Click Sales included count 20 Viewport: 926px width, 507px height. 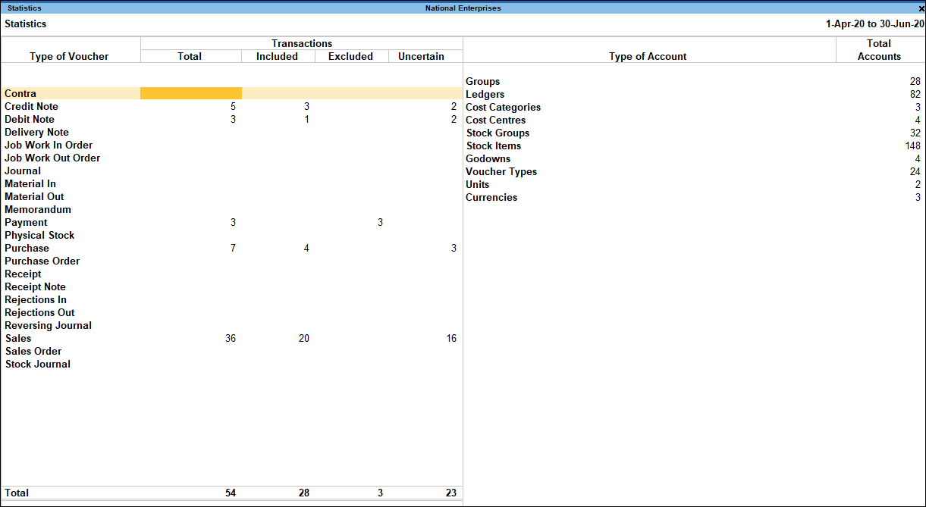(303, 339)
